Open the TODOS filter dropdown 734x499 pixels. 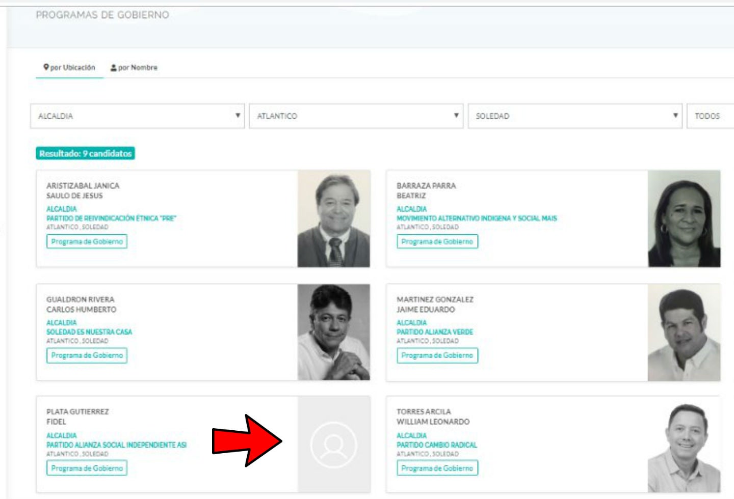pyautogui.click(x=710, y=116)
